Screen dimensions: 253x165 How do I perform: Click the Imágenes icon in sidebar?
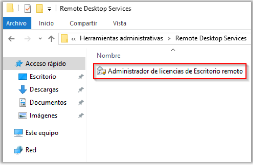point(23,116)
